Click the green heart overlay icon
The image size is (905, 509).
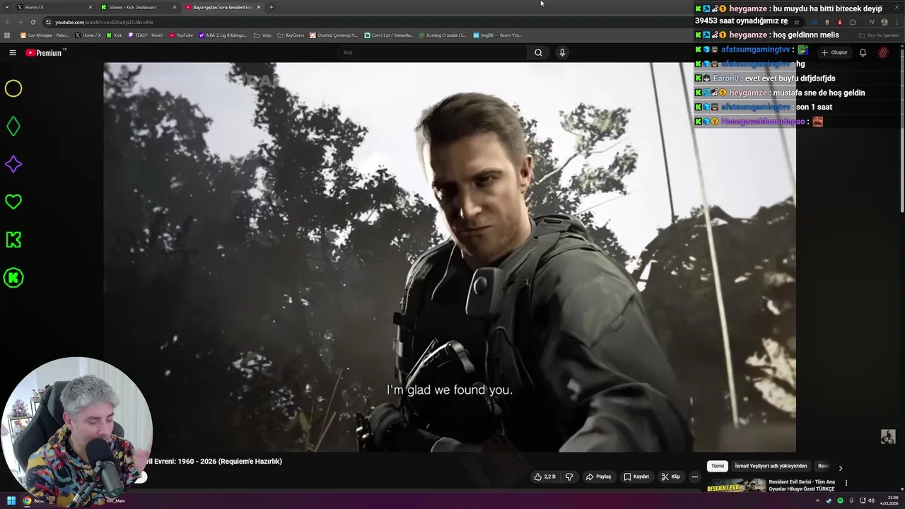pyautogui.click(x=13, y=202)
